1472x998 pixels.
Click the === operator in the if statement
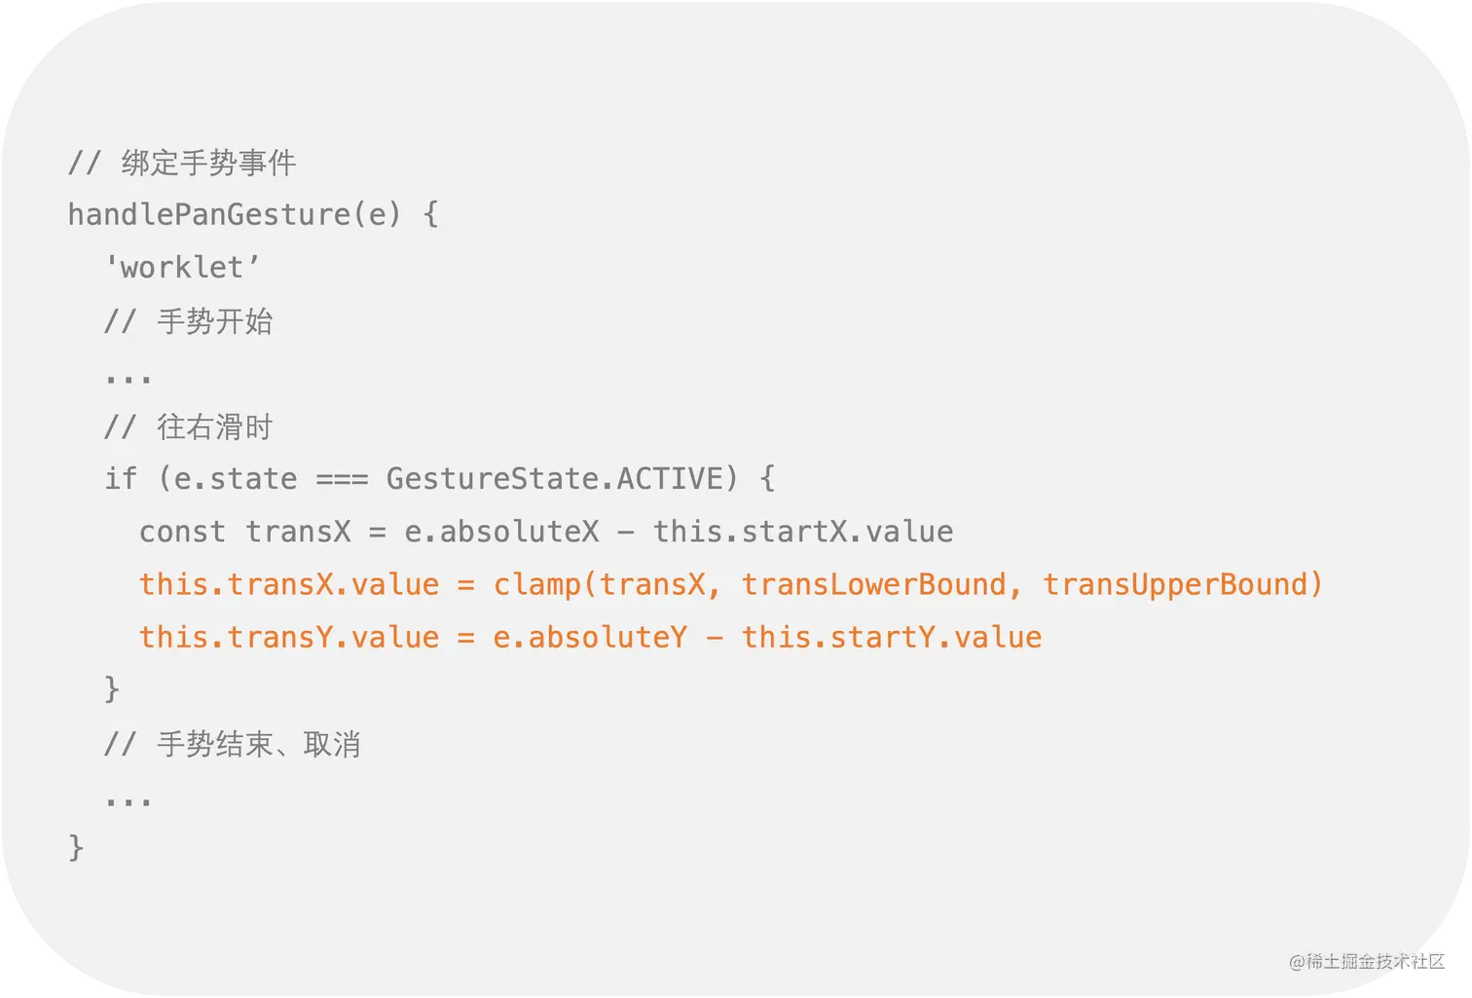(342, 478)
